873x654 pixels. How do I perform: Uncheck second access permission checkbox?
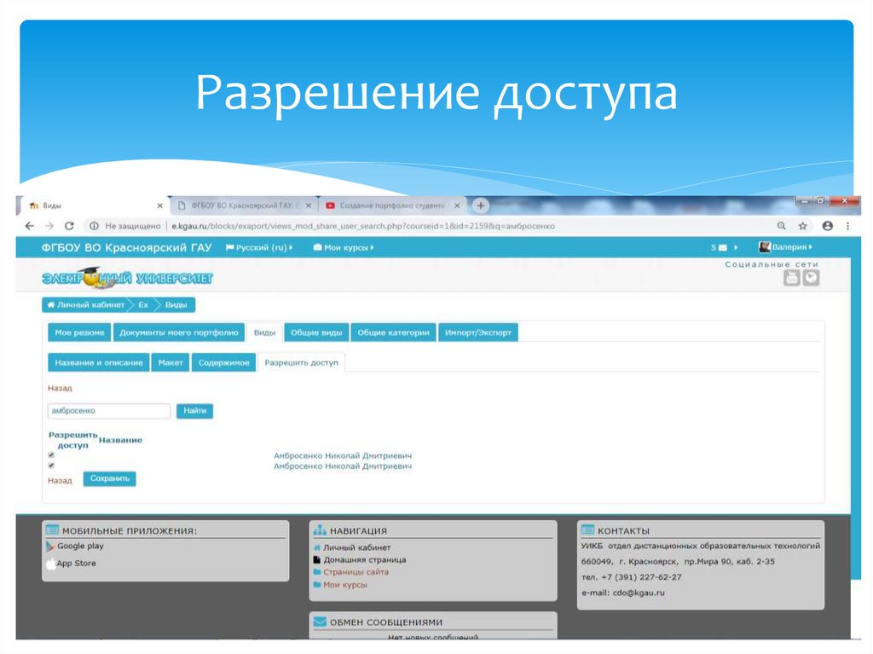pos(49,464)
